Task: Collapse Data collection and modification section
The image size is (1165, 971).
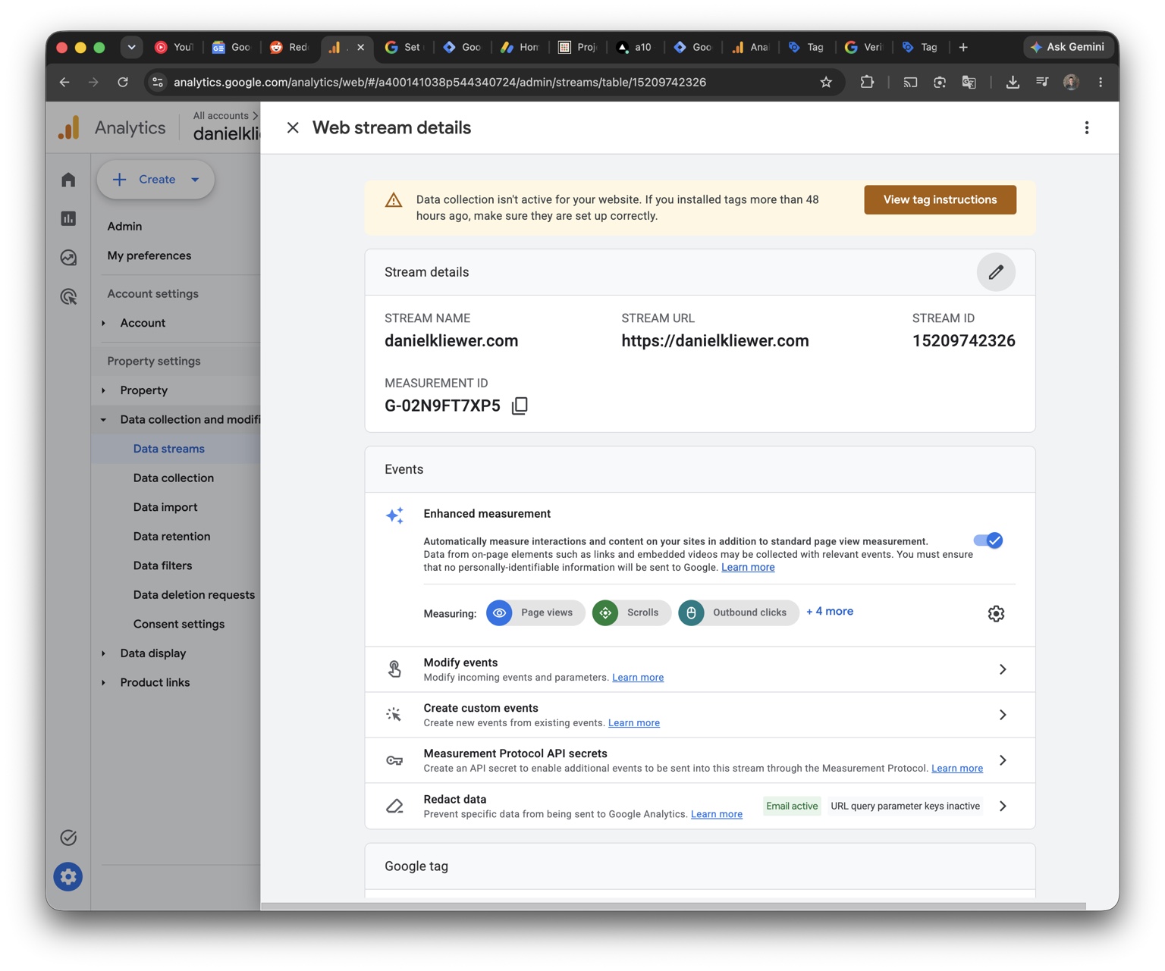Action: click(104, 420)
